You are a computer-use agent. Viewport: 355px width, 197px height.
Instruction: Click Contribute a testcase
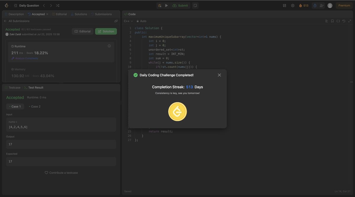(x=61, y=172)
